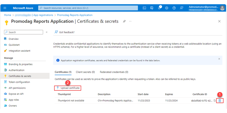The width and height of the screenshot is (227, 113).
Task: Focus the global search resources field
Action: (88, 8)
